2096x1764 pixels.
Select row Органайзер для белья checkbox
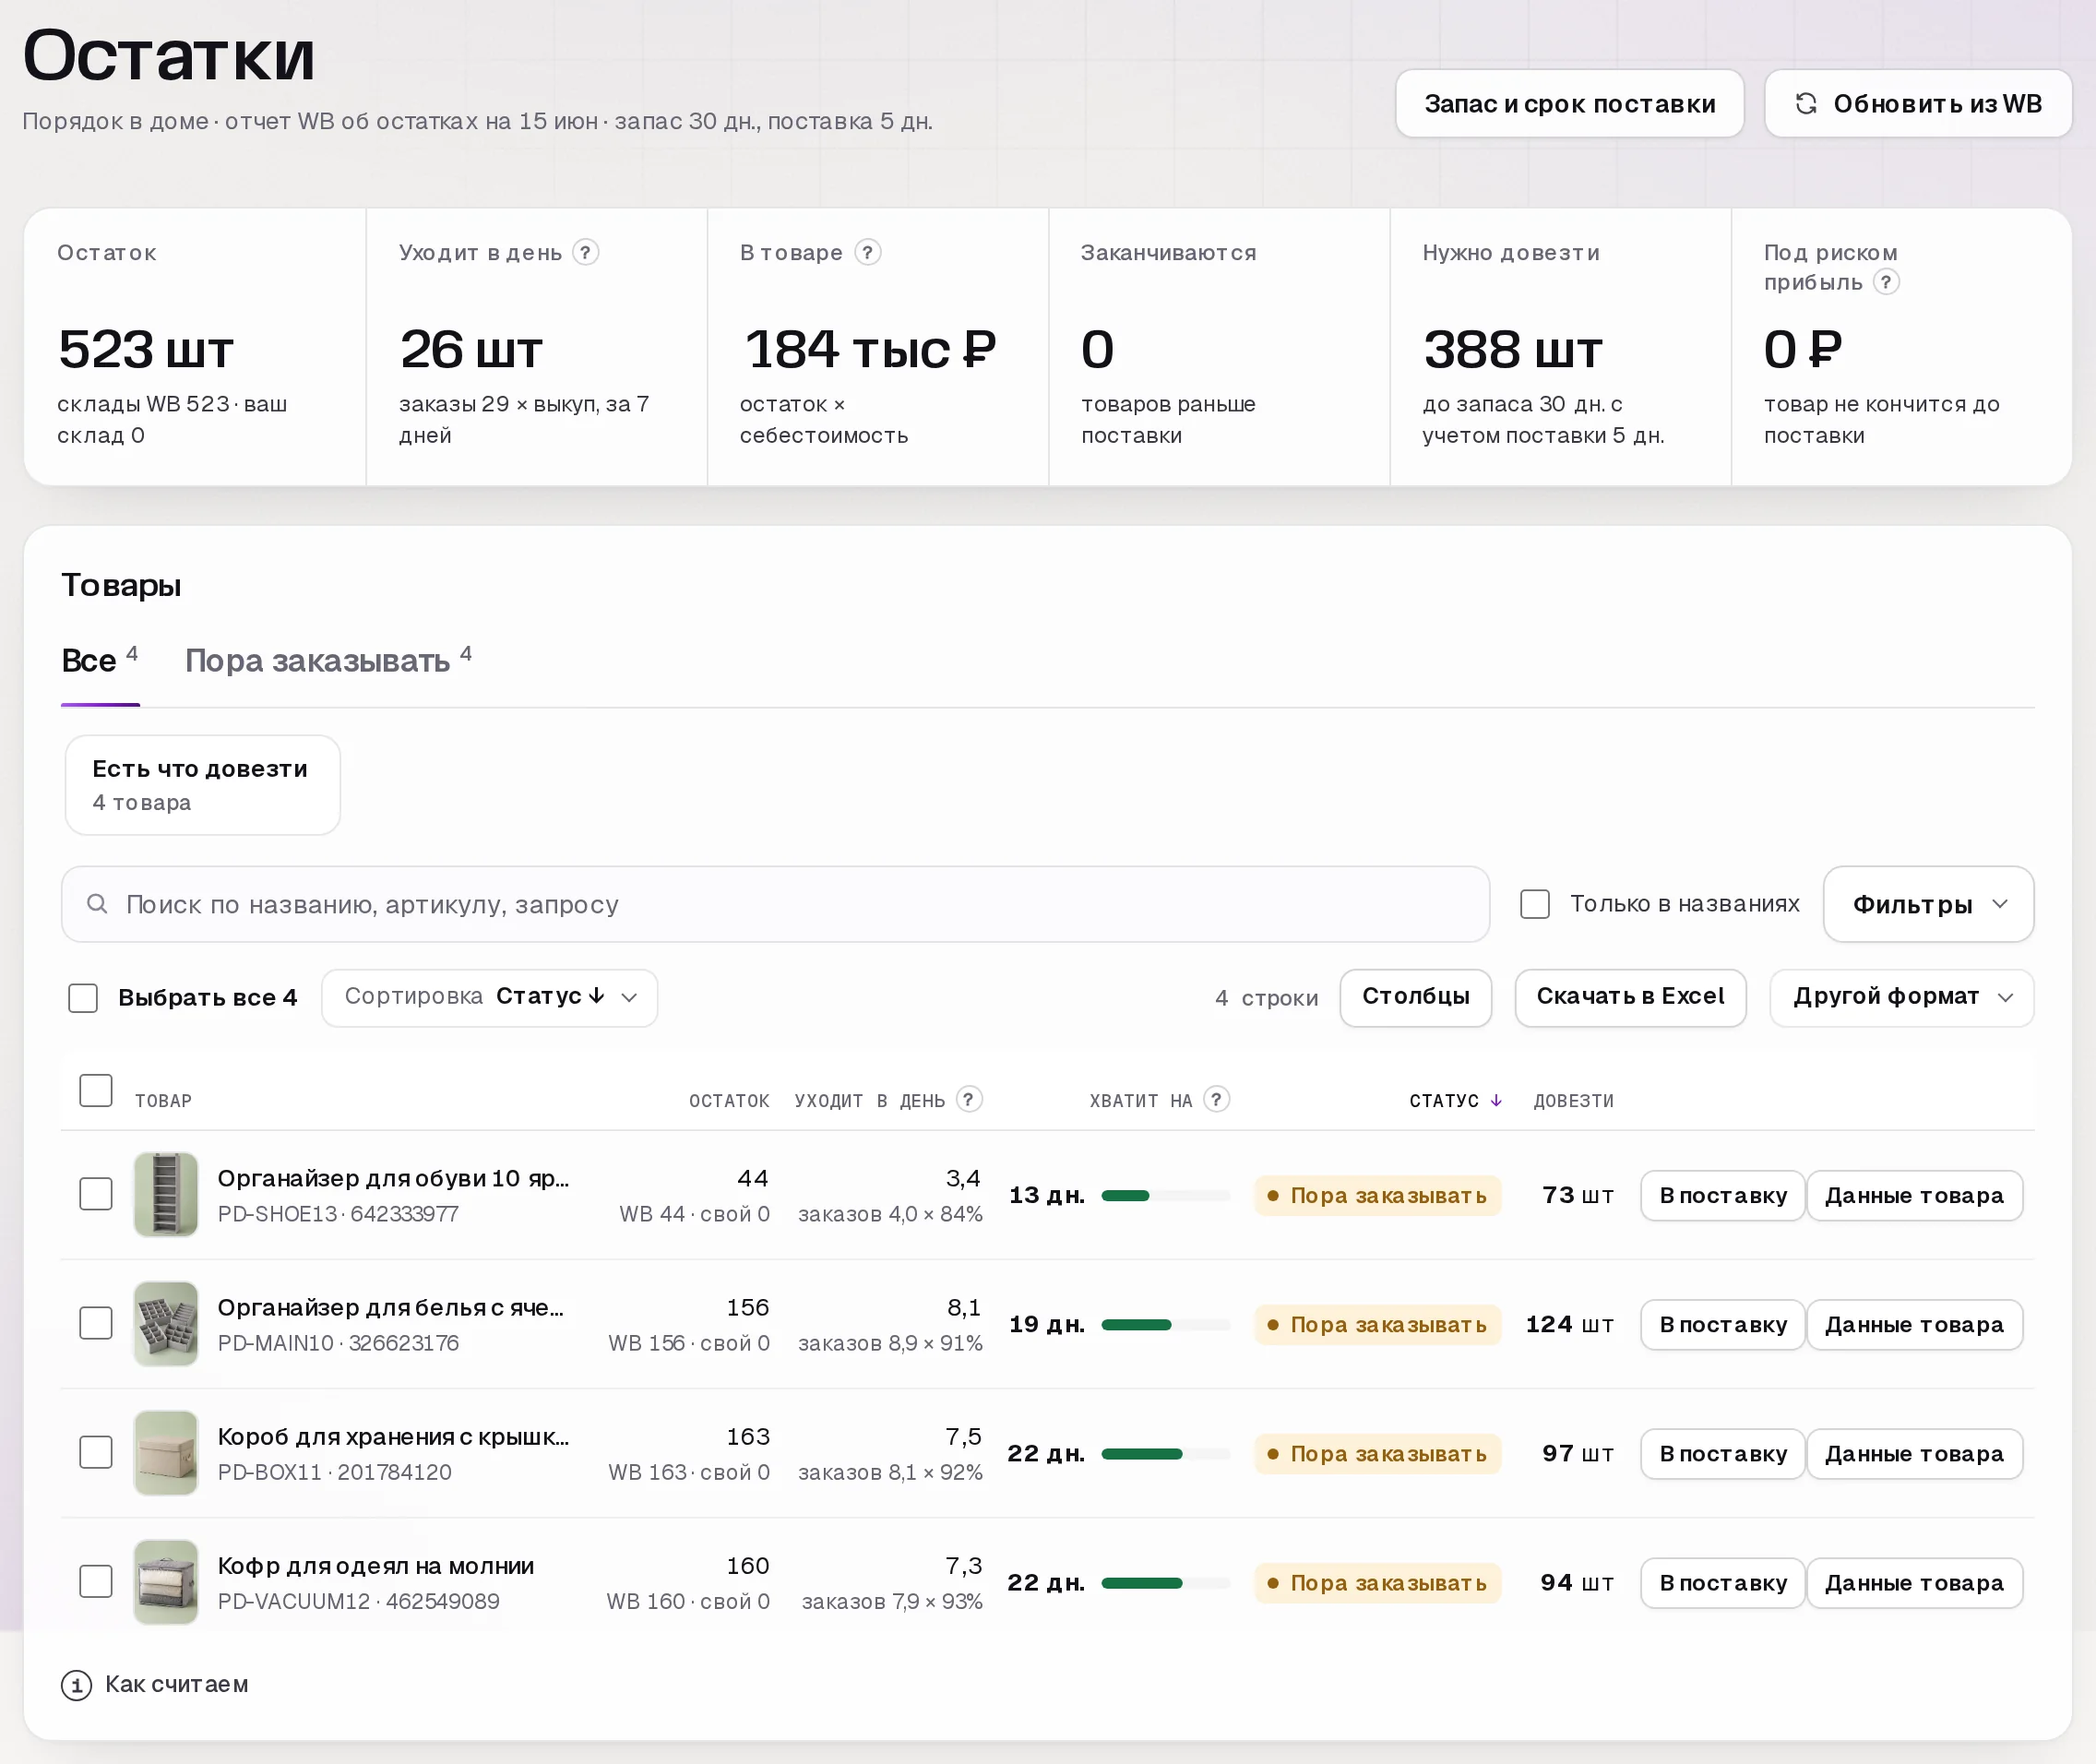[x=96, y=1323]
